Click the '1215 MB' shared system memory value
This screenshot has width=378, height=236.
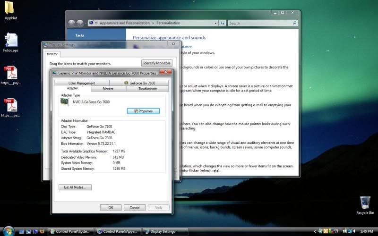click(x=119, y=169)
